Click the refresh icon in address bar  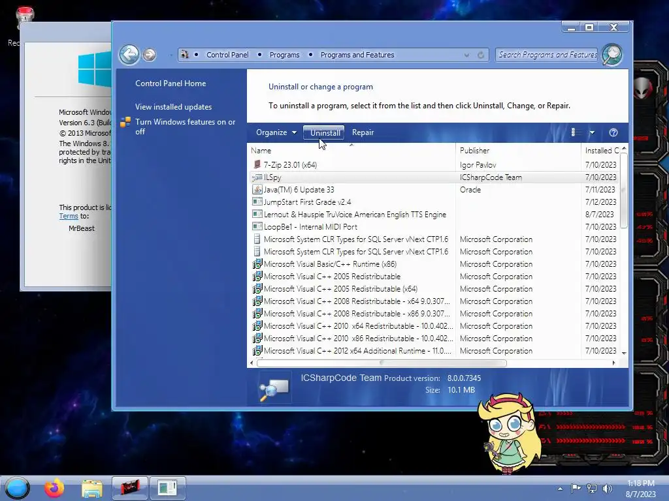coord(481,55)
